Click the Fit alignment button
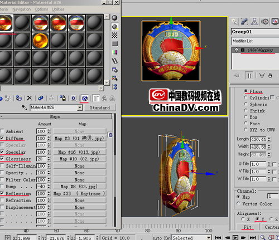Viewport: 279px width, 240px height. tap(247, 227)
